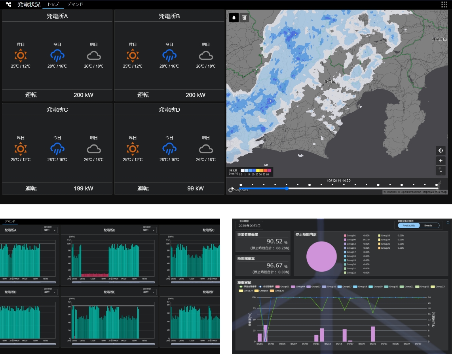Click the fullscreen icon on availability panel
The image size is (452, 354).
[448, 223]
